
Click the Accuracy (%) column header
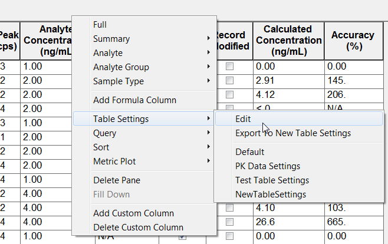pos(353,41)
